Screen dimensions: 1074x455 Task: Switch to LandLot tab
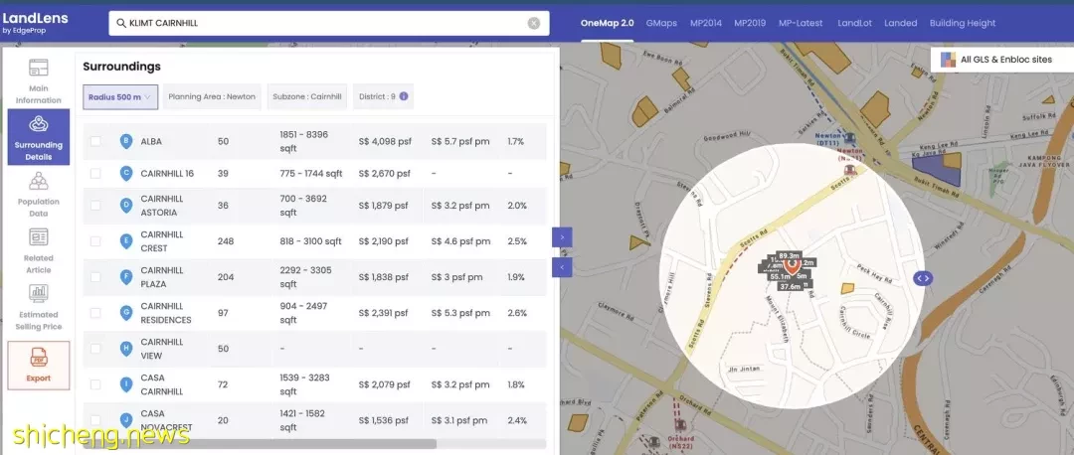855,23
